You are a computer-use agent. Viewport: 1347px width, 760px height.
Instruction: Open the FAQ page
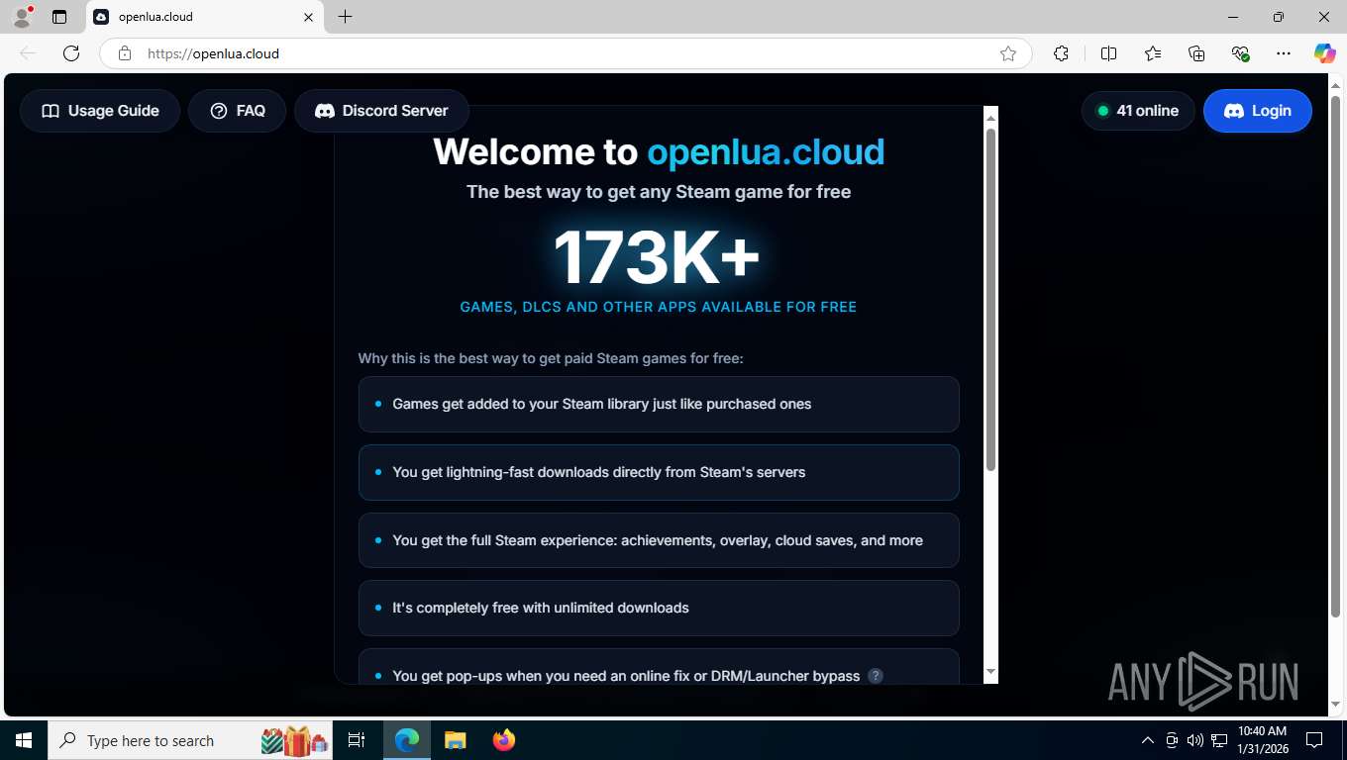click(238, 111)
